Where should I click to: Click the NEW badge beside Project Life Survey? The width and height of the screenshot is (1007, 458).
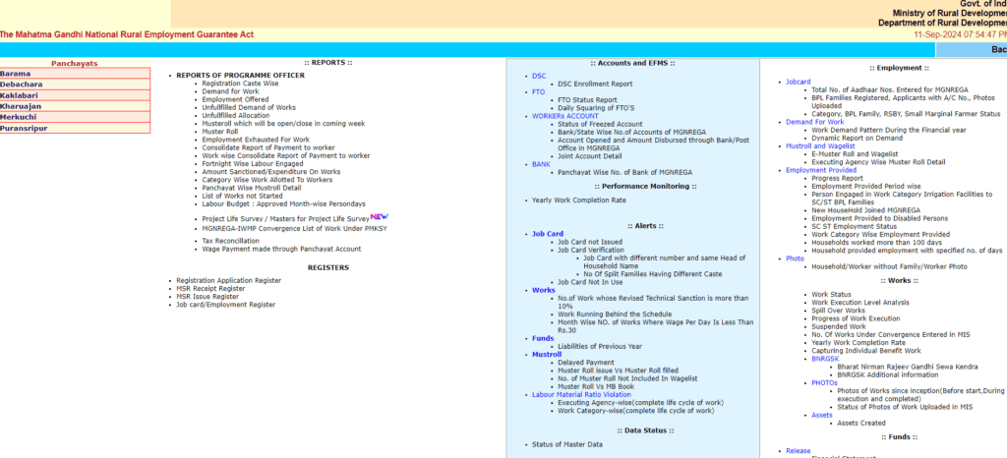pyautogui.click(x=379, y=216)
